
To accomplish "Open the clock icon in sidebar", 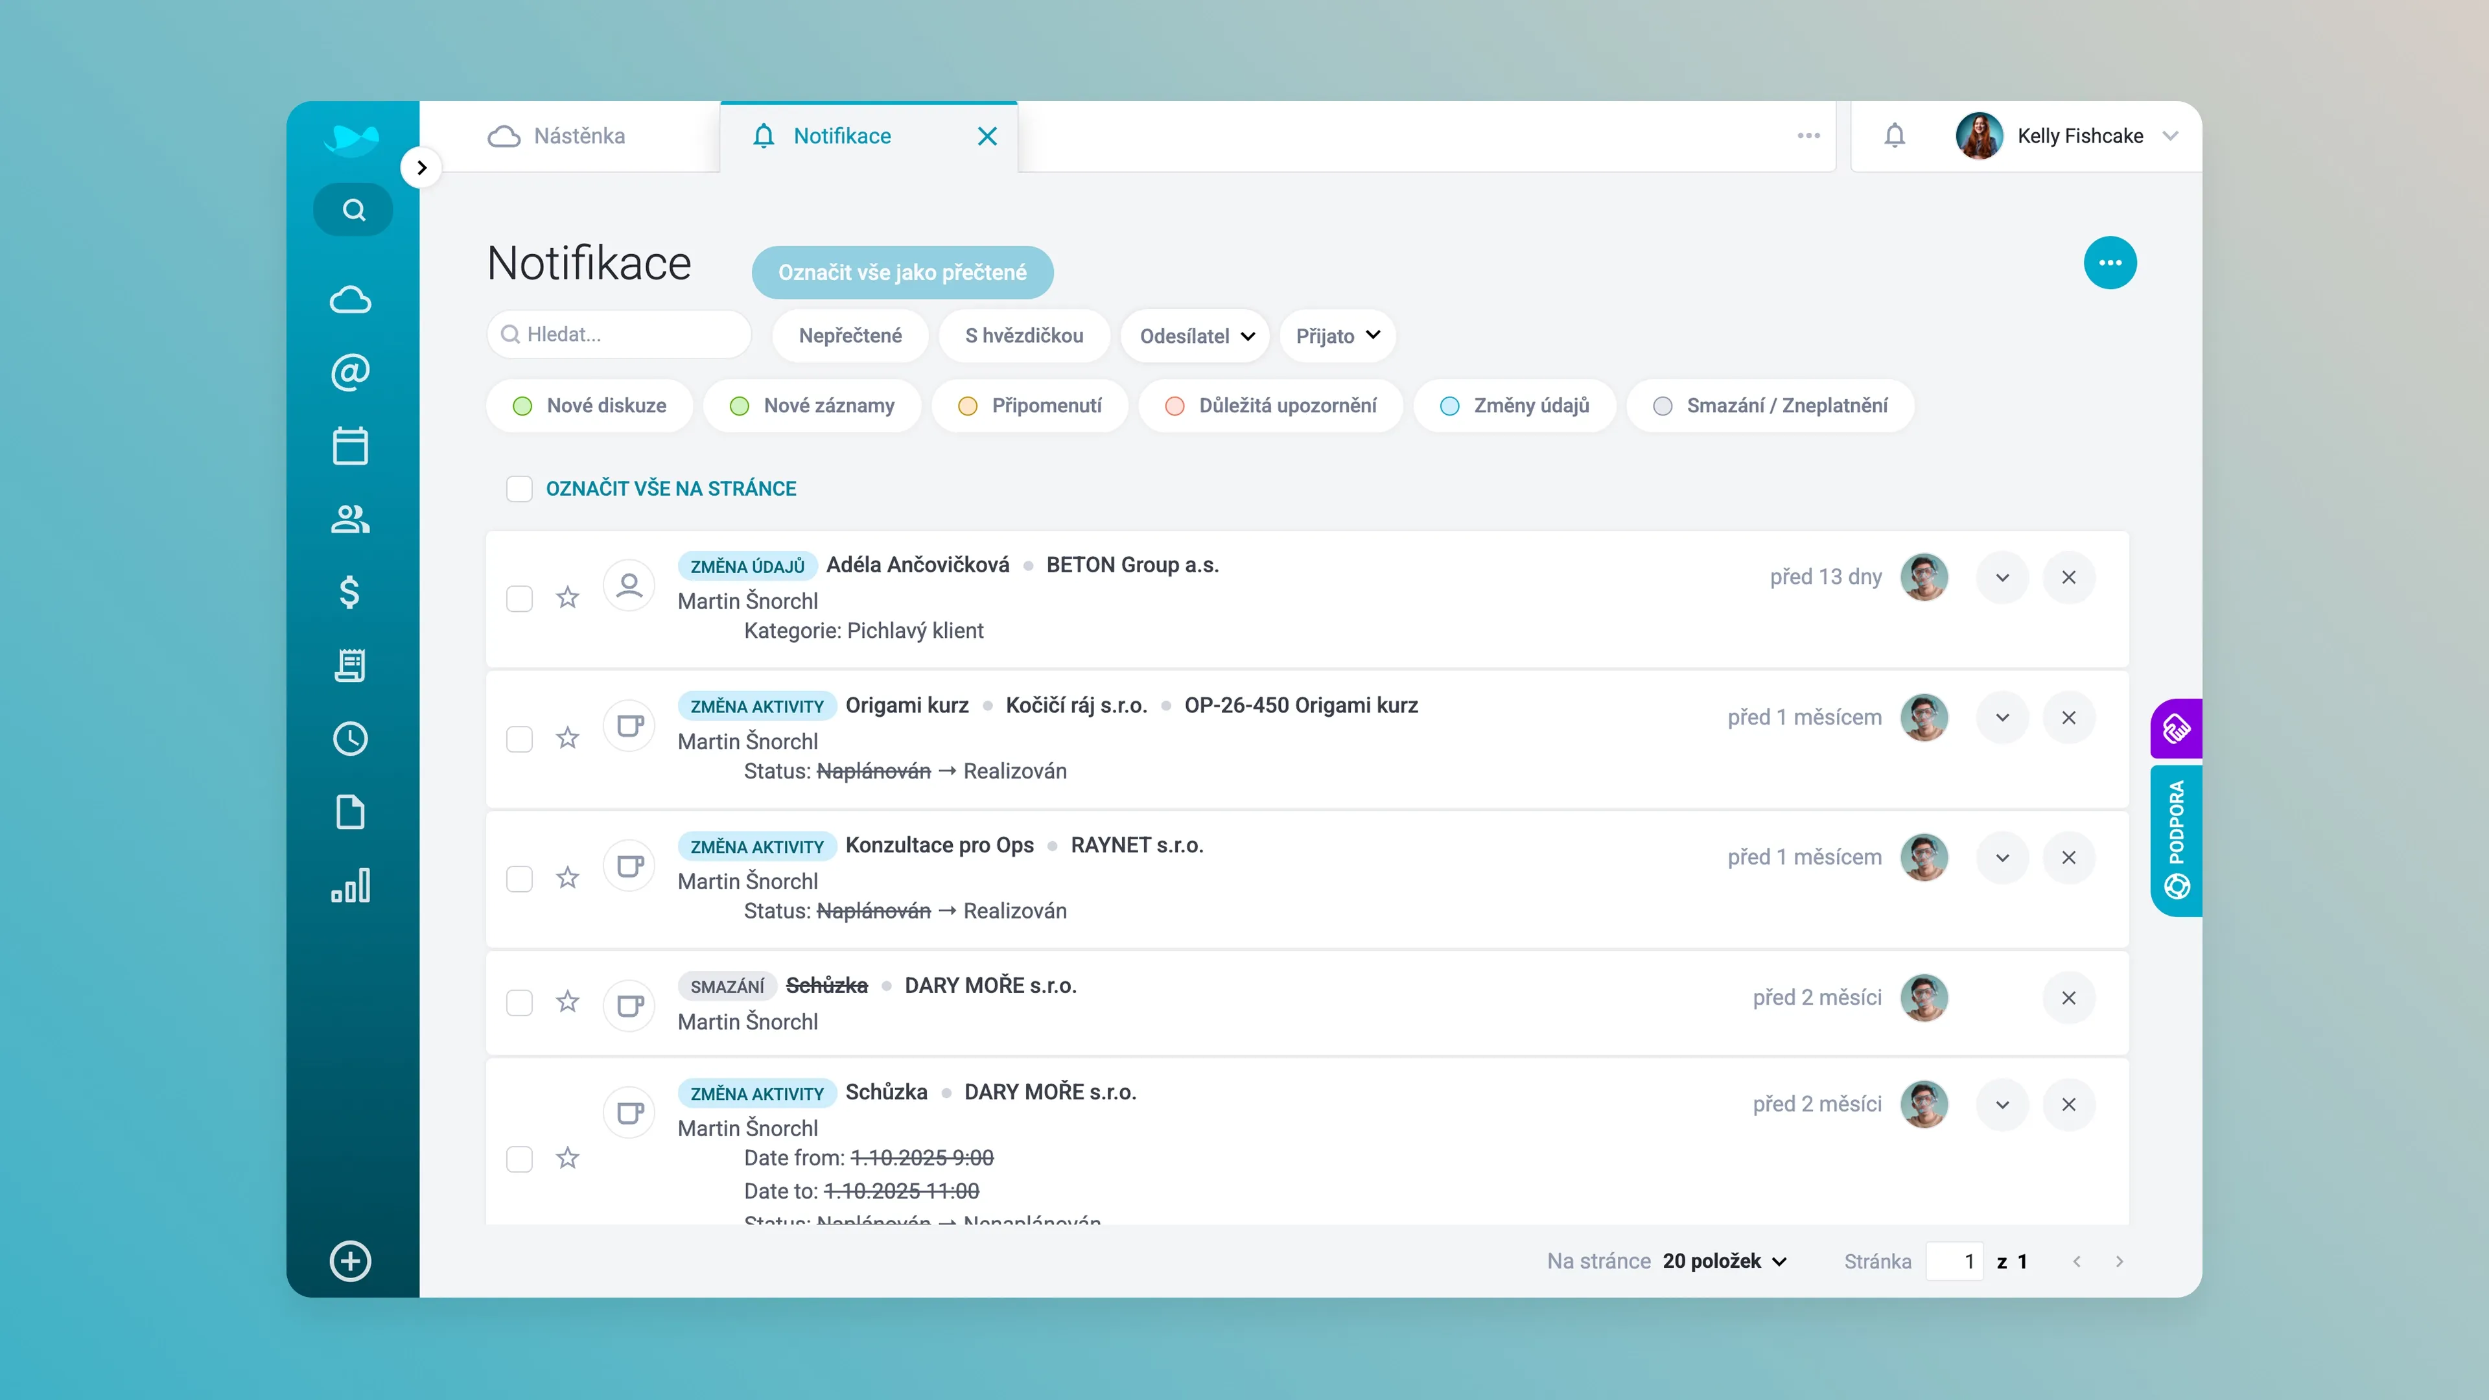I will coord(350,739).
